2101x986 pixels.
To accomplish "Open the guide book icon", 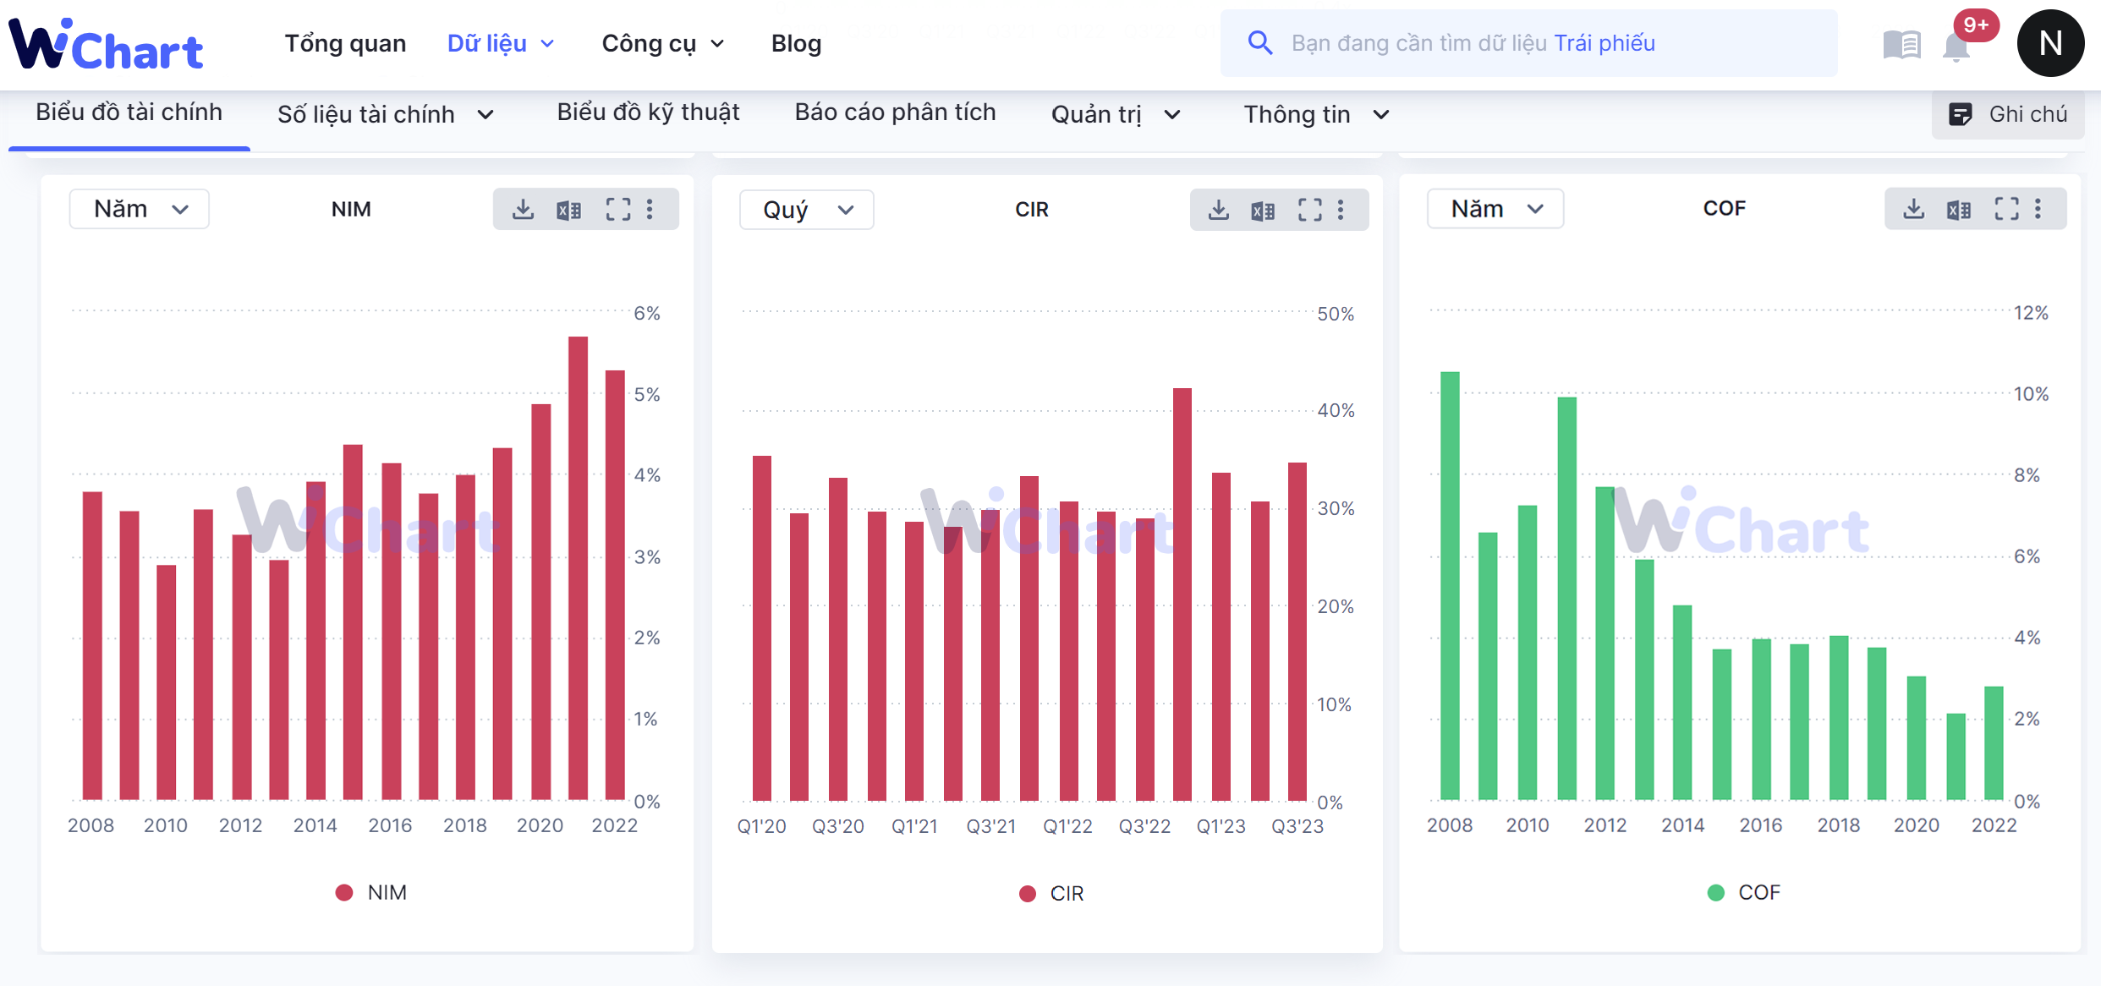I will click(1901, 44).
